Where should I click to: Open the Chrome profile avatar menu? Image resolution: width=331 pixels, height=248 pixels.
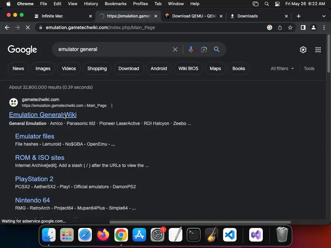click(314, 27)
